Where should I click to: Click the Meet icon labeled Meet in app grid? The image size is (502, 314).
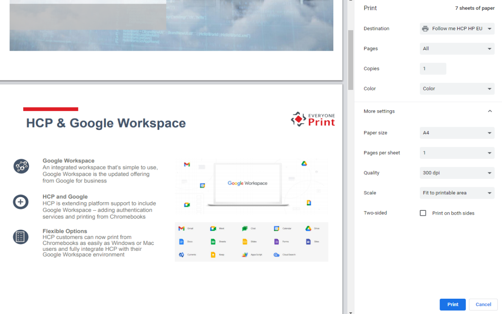[x=213, y=228]
